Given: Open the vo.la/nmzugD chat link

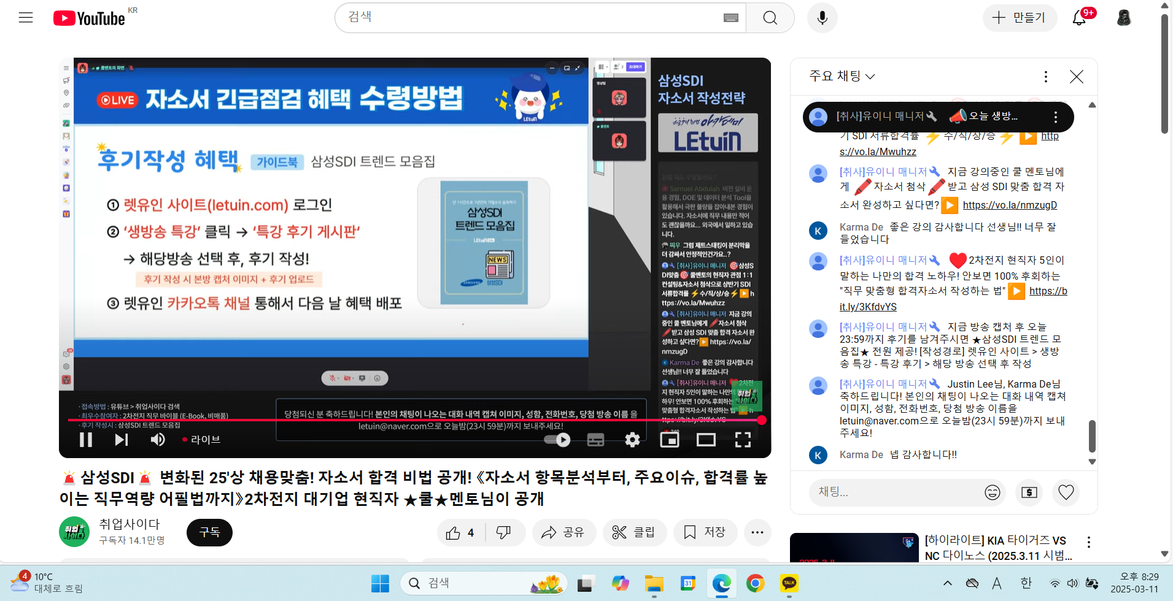Looking at the screenshot, I should 1009,205.
